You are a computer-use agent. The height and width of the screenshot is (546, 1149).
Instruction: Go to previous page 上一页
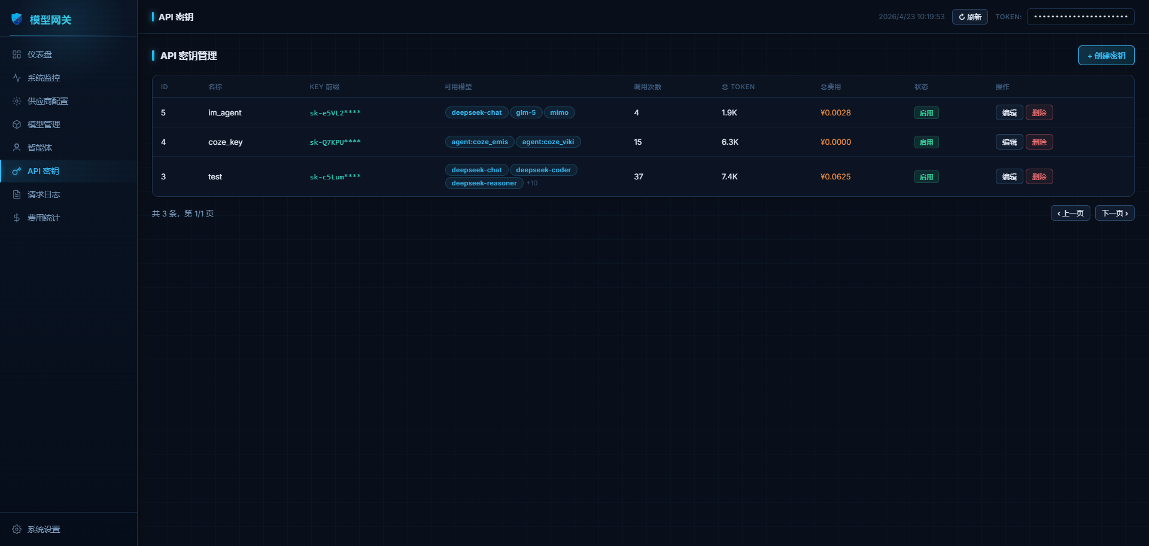pyautogui.click(x=1070, y=213)
